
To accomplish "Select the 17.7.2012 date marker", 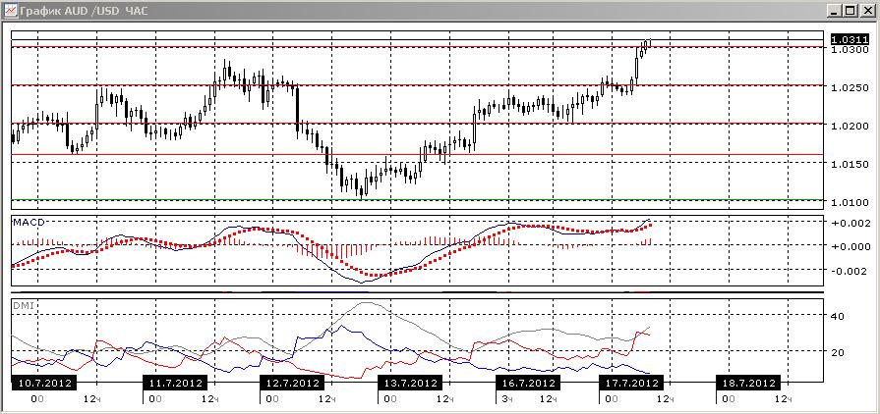I will [x=630, y=384].
